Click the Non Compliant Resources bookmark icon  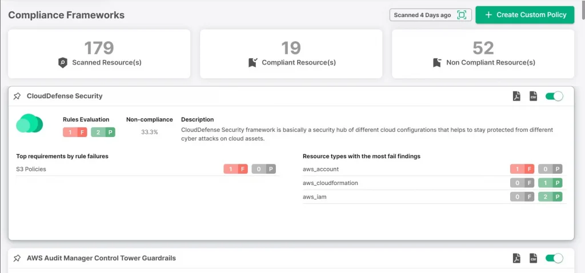[x=438, y=63]
